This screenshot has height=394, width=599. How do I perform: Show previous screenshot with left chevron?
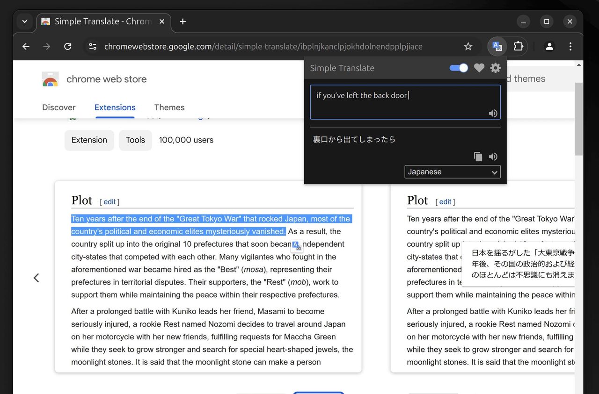(36, 278)
